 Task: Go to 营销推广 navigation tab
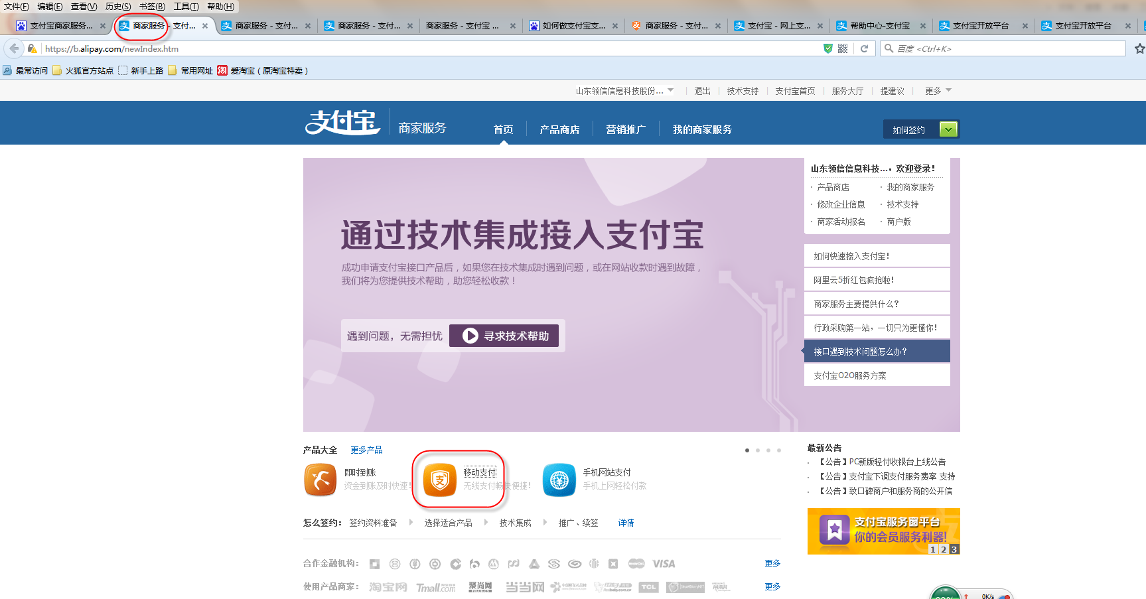click(626, 129)
